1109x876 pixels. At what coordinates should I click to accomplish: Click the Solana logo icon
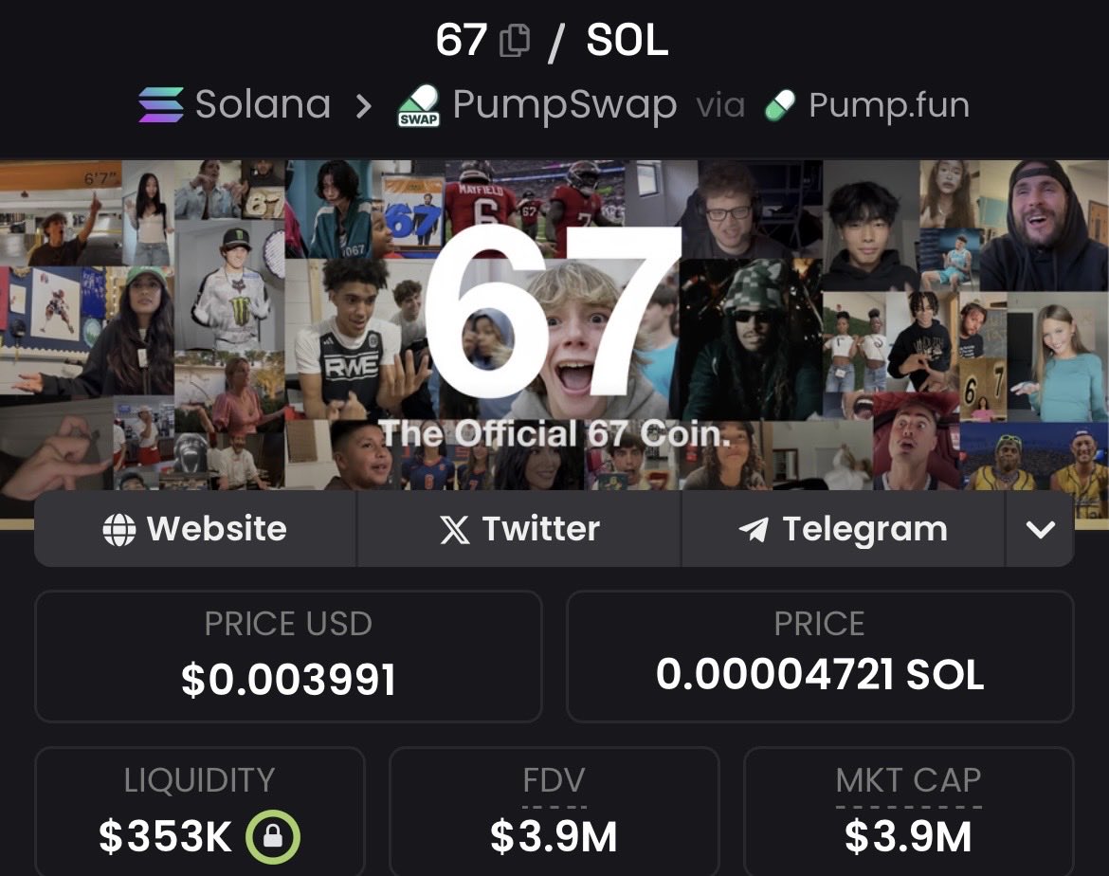pyautogui.click(x=161, y=104)
